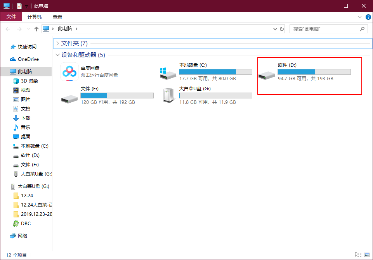373x260 pixels.
Task: Expand the 文件夹 (7) group
Action: (x=57, y=43)
